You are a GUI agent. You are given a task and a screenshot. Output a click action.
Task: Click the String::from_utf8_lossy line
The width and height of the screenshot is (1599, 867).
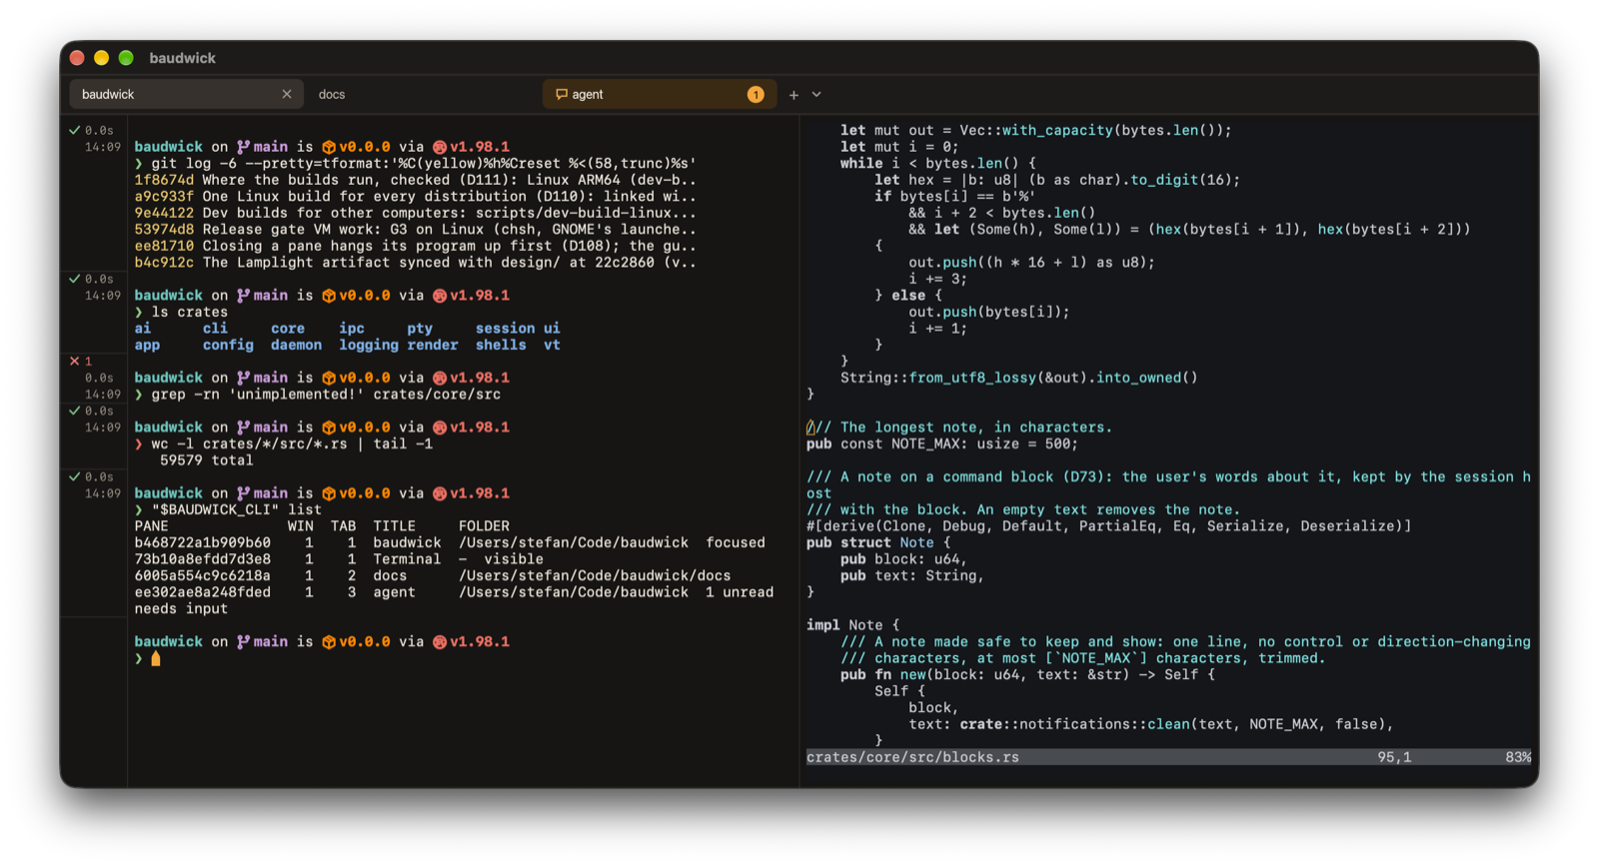pos(1018,378)
